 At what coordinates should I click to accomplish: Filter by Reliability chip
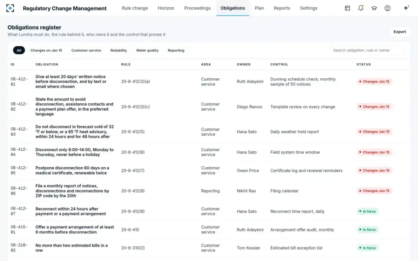(x=118, y=50)
